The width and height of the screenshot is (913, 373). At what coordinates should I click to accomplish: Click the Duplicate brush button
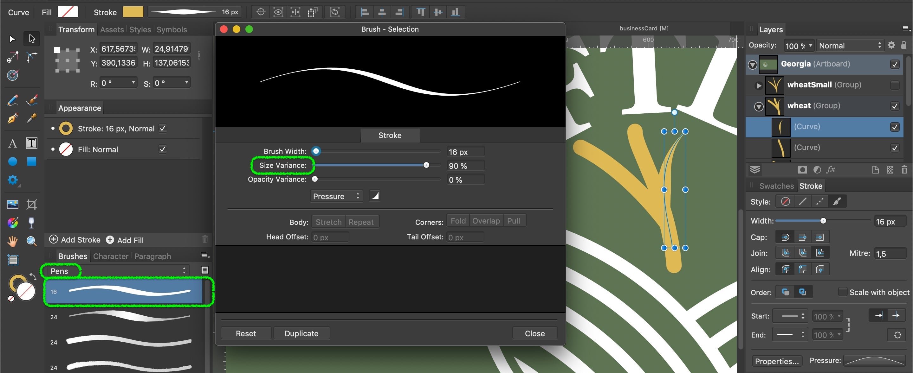(301, 333)
